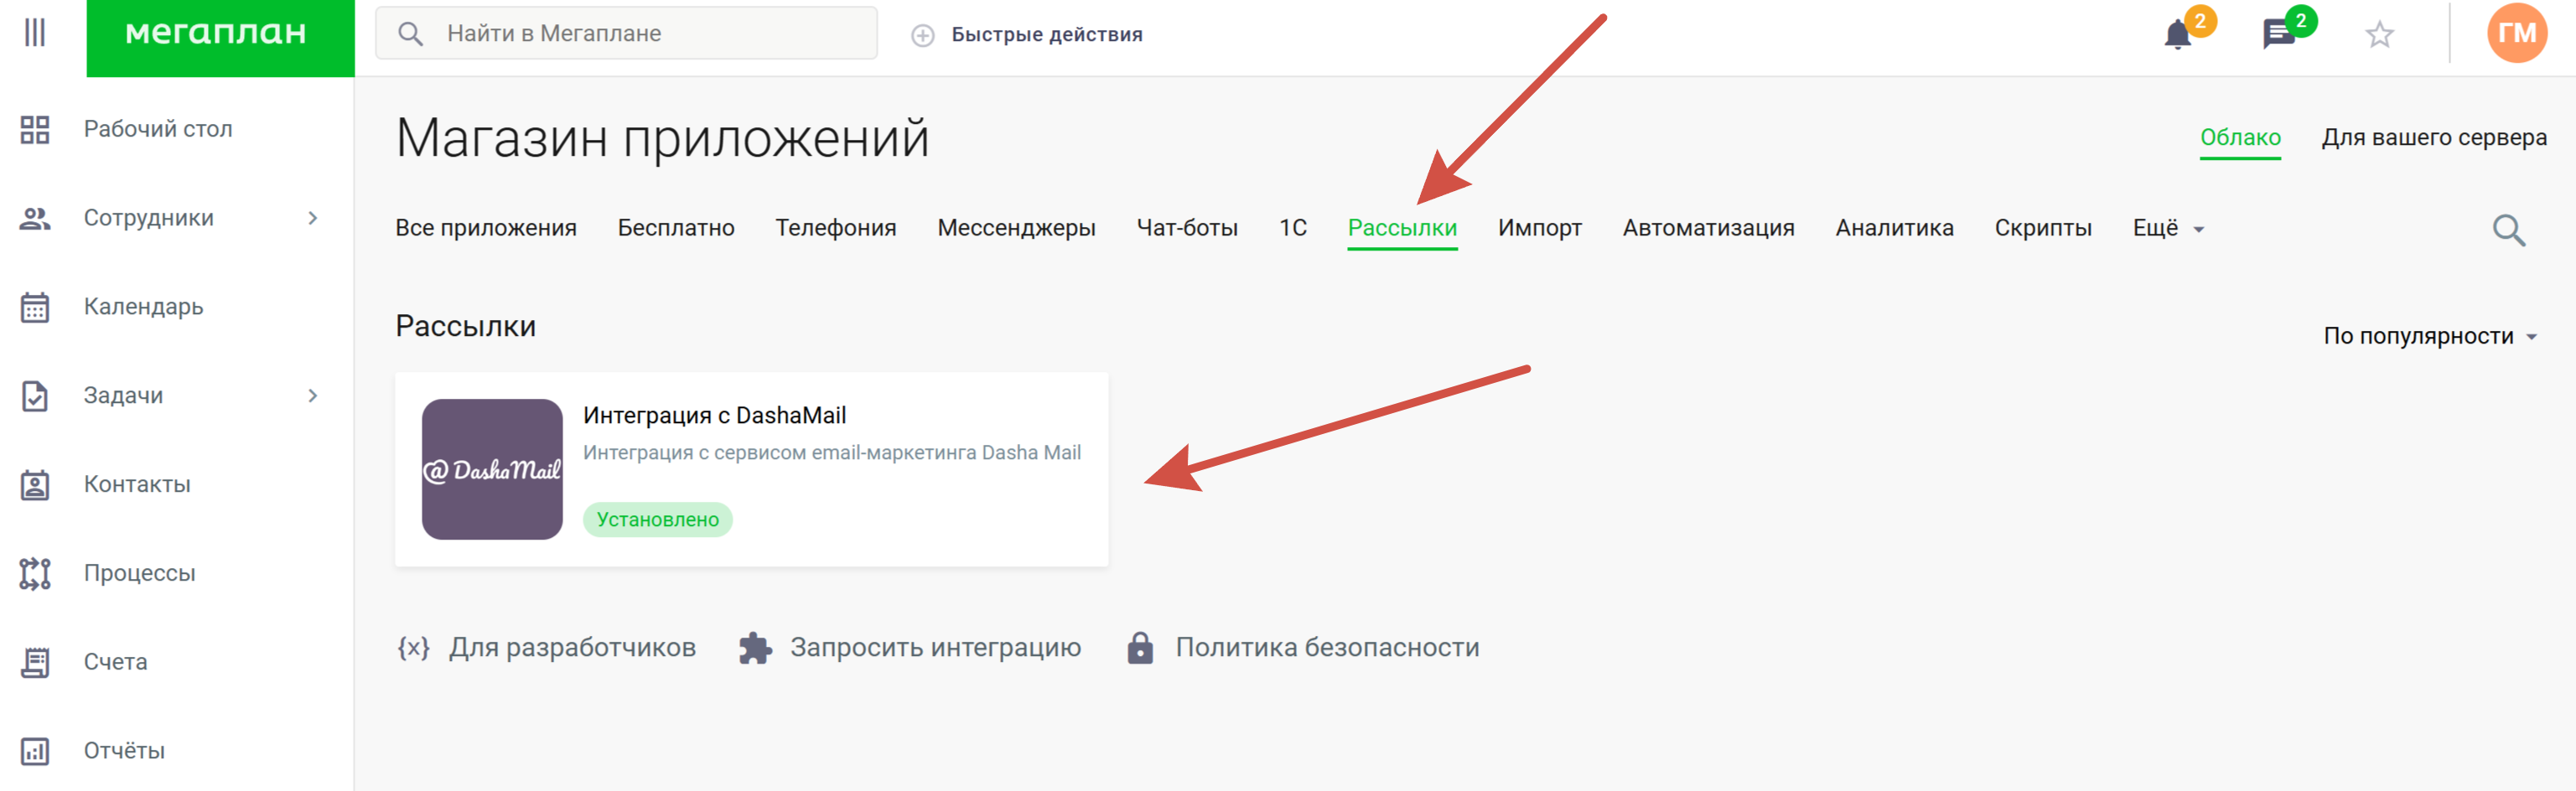The width and height of the screenshot is (2576, 791).
Task: Click the Процессы icon in sidebar
Action: pyautogui.click(x=35, y=573)
